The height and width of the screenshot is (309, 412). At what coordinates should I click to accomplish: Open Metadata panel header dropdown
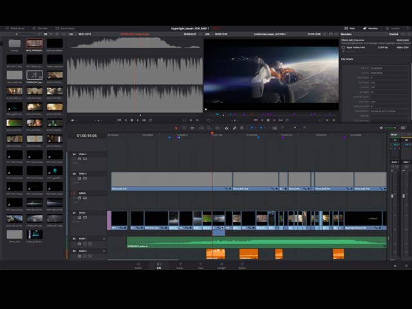tap(346, 34)
